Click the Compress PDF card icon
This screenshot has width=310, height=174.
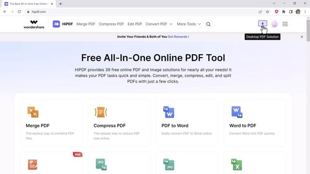(x=101, y=112)
